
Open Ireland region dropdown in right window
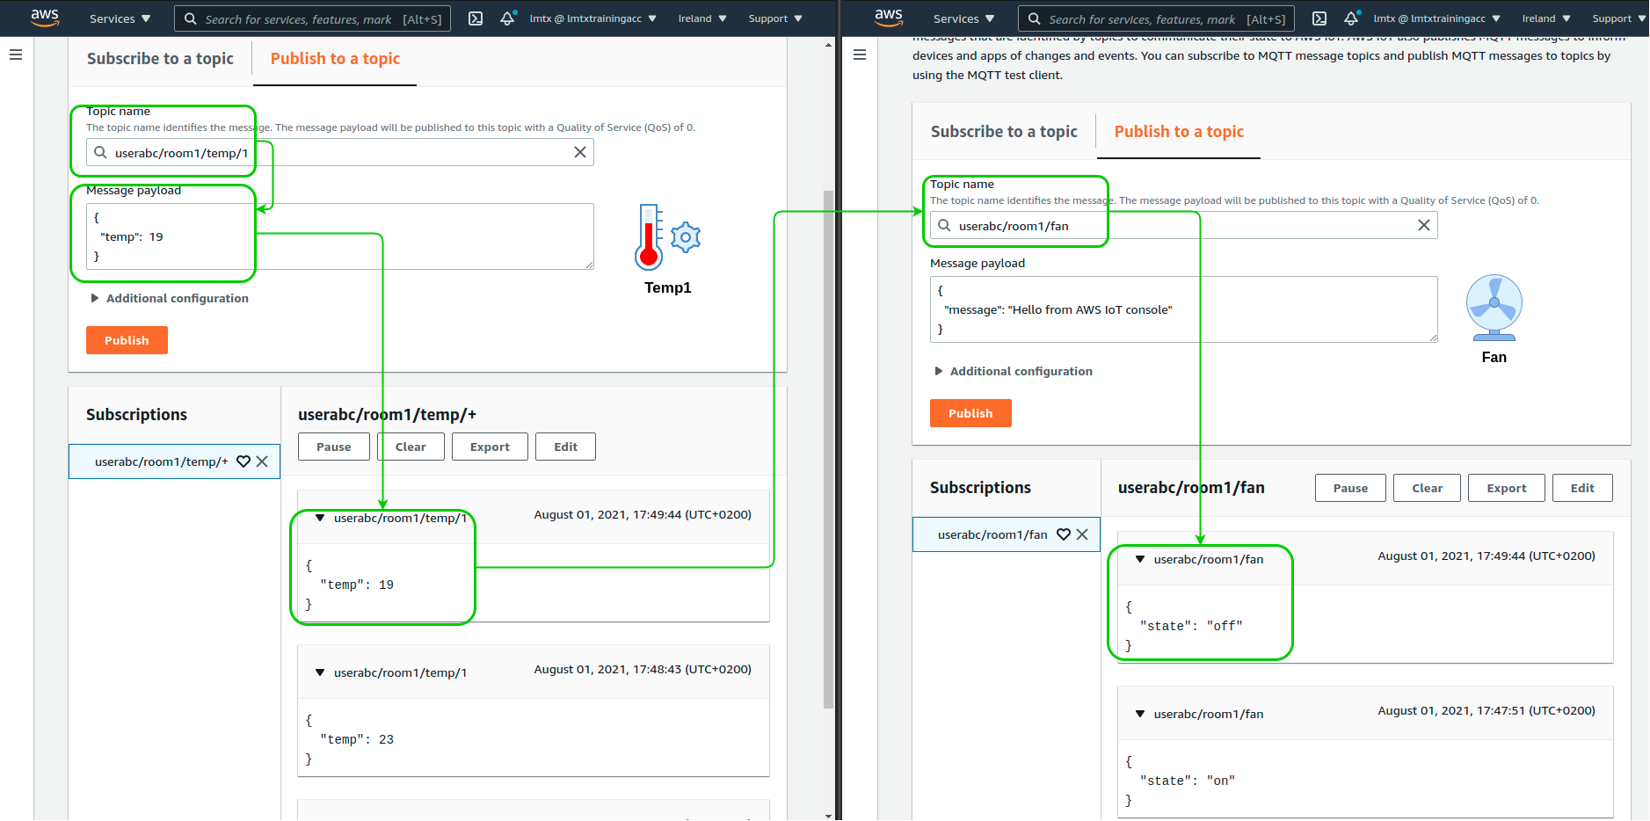[1545, 18]
